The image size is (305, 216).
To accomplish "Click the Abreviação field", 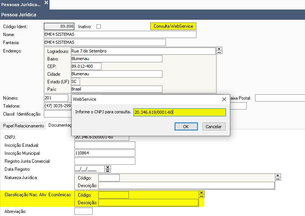I will (83, 211).
